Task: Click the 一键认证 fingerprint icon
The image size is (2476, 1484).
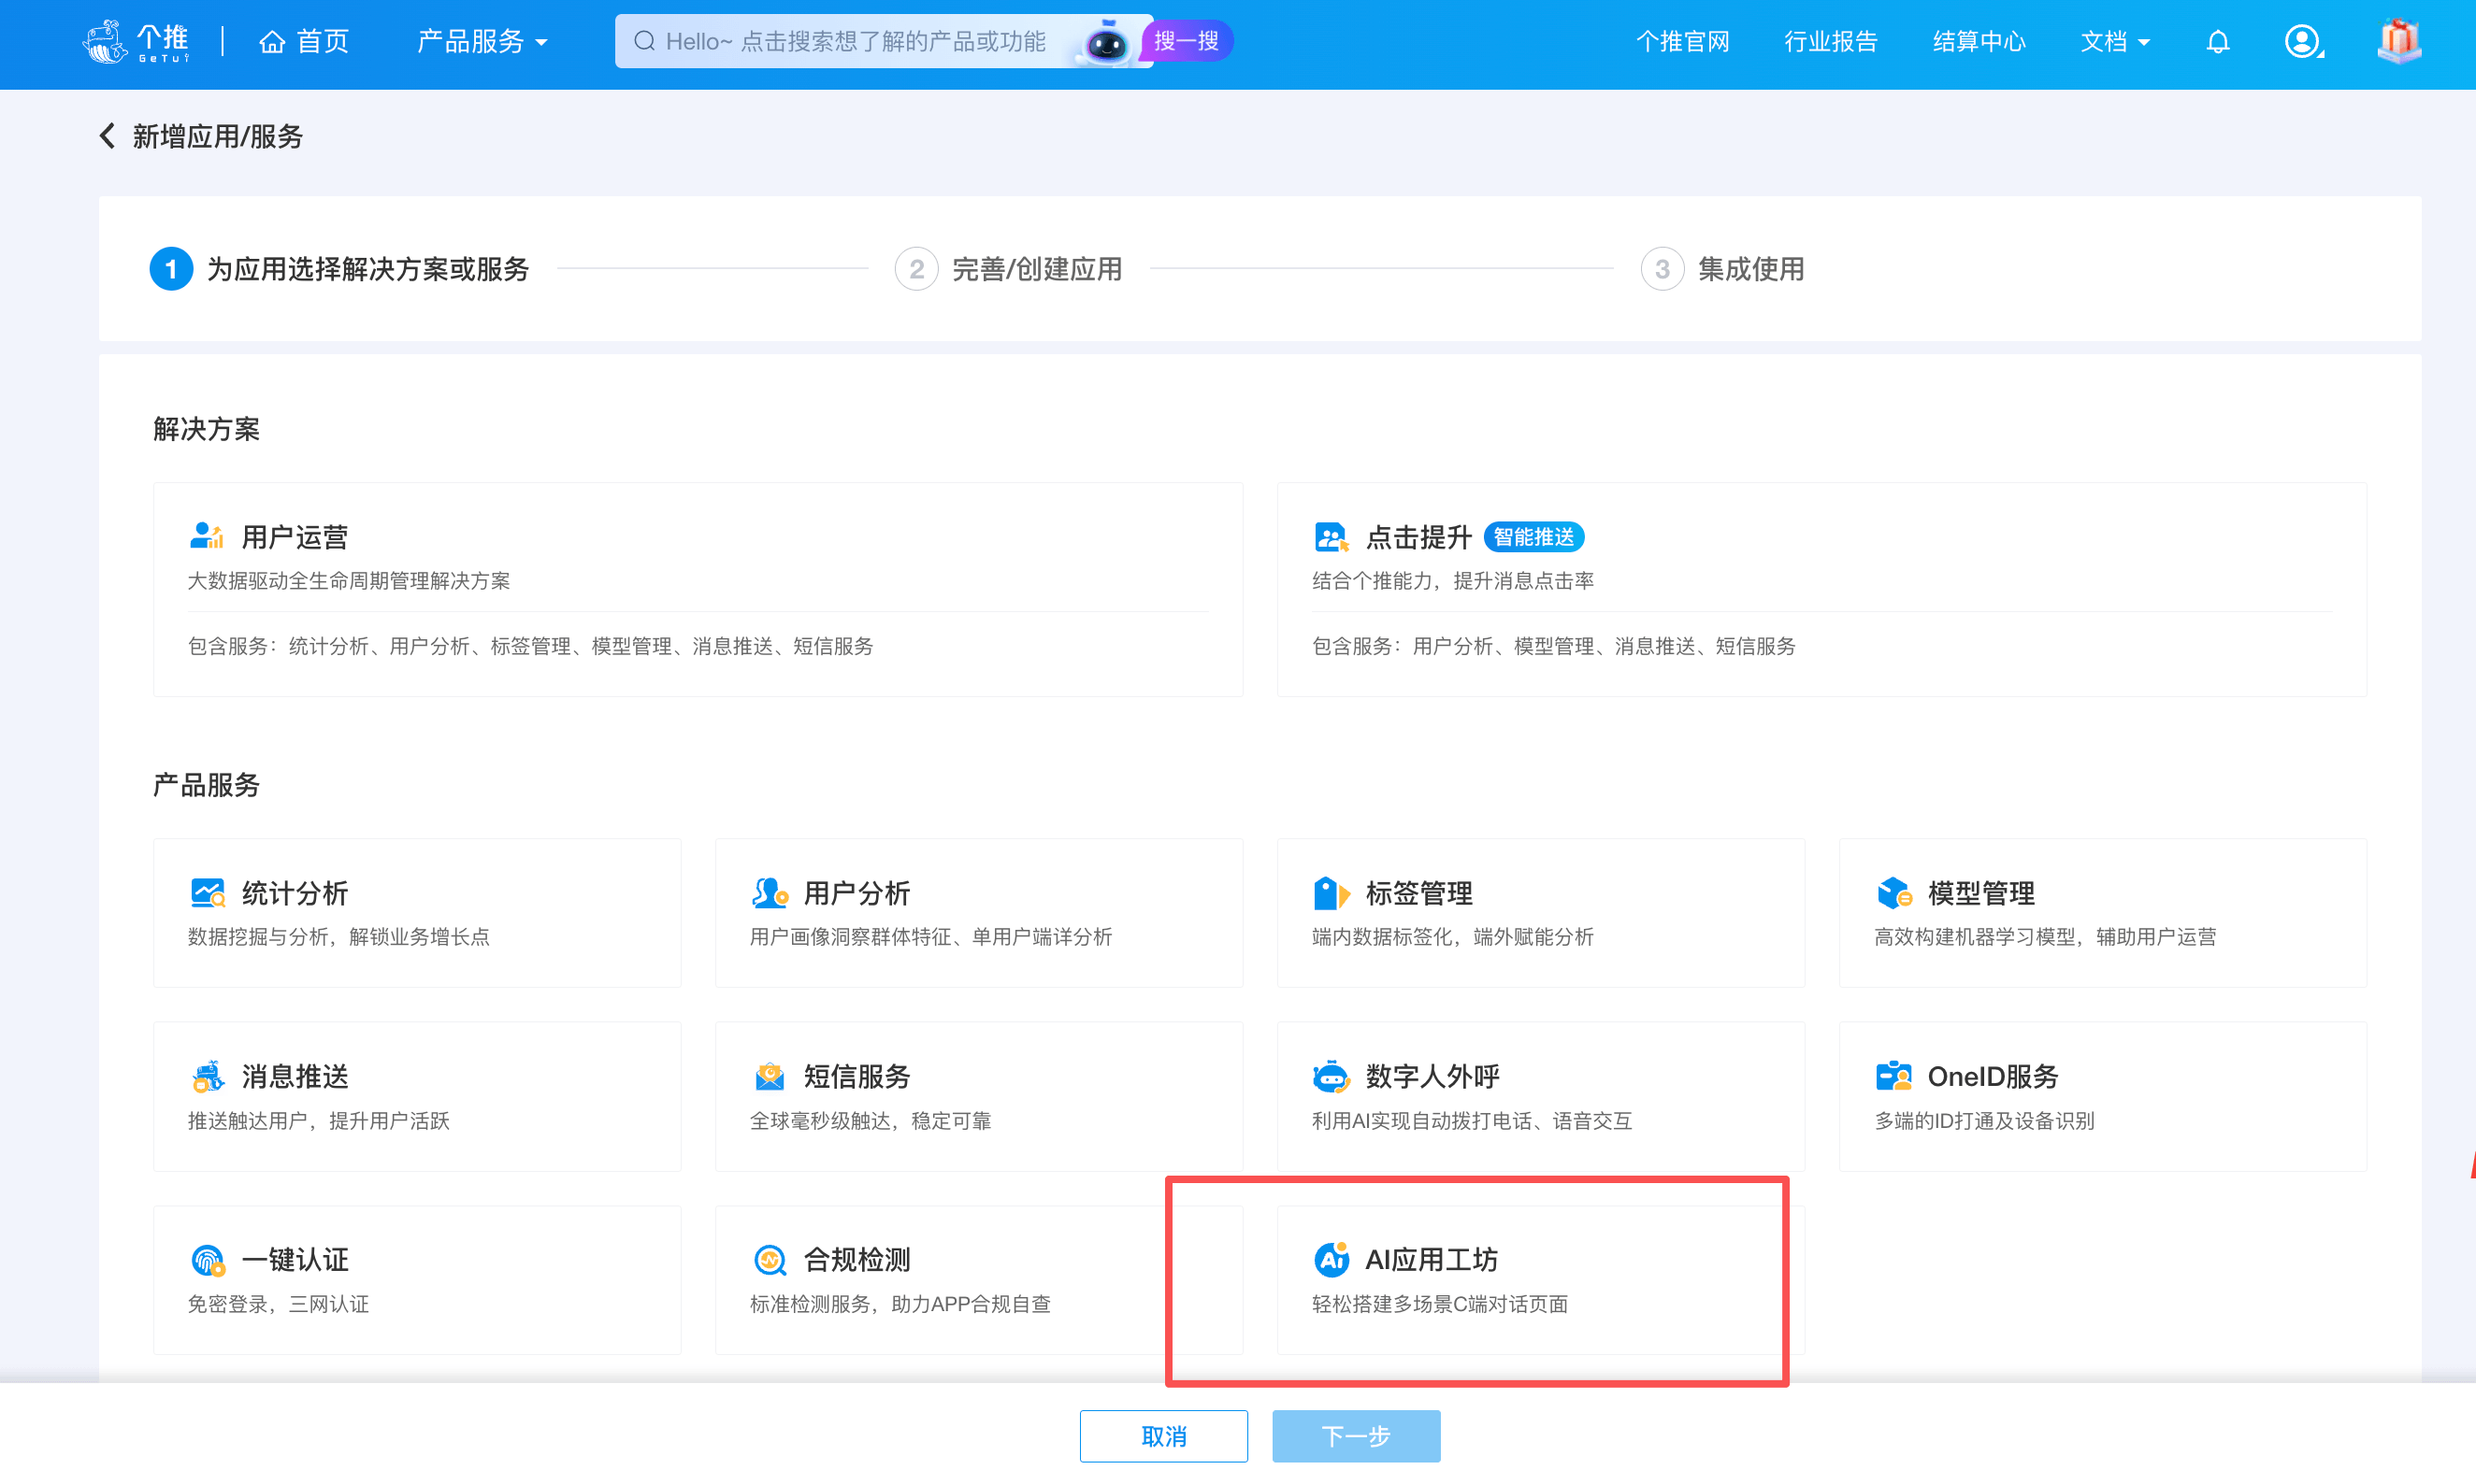Action: pos(207,1259)
